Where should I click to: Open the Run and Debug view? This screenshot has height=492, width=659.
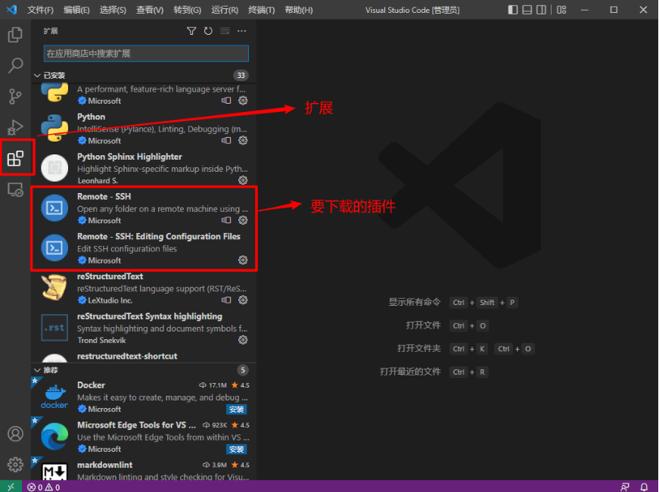15,127
